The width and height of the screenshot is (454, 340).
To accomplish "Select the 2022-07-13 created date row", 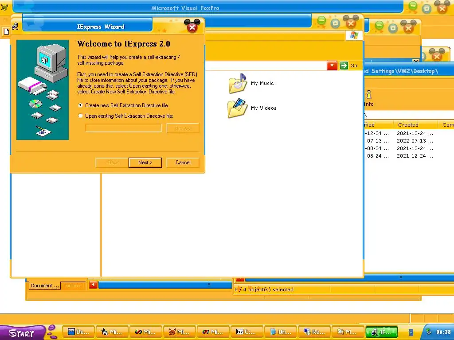I will [415, 141].
